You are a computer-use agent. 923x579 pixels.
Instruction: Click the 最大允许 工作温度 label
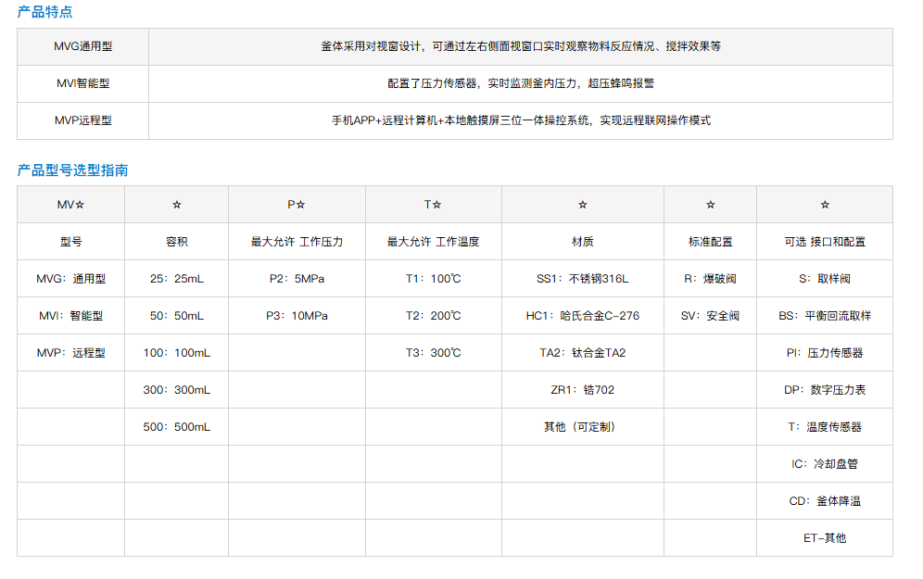click(434, 242)
